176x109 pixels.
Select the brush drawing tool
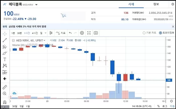click(5, 53)
